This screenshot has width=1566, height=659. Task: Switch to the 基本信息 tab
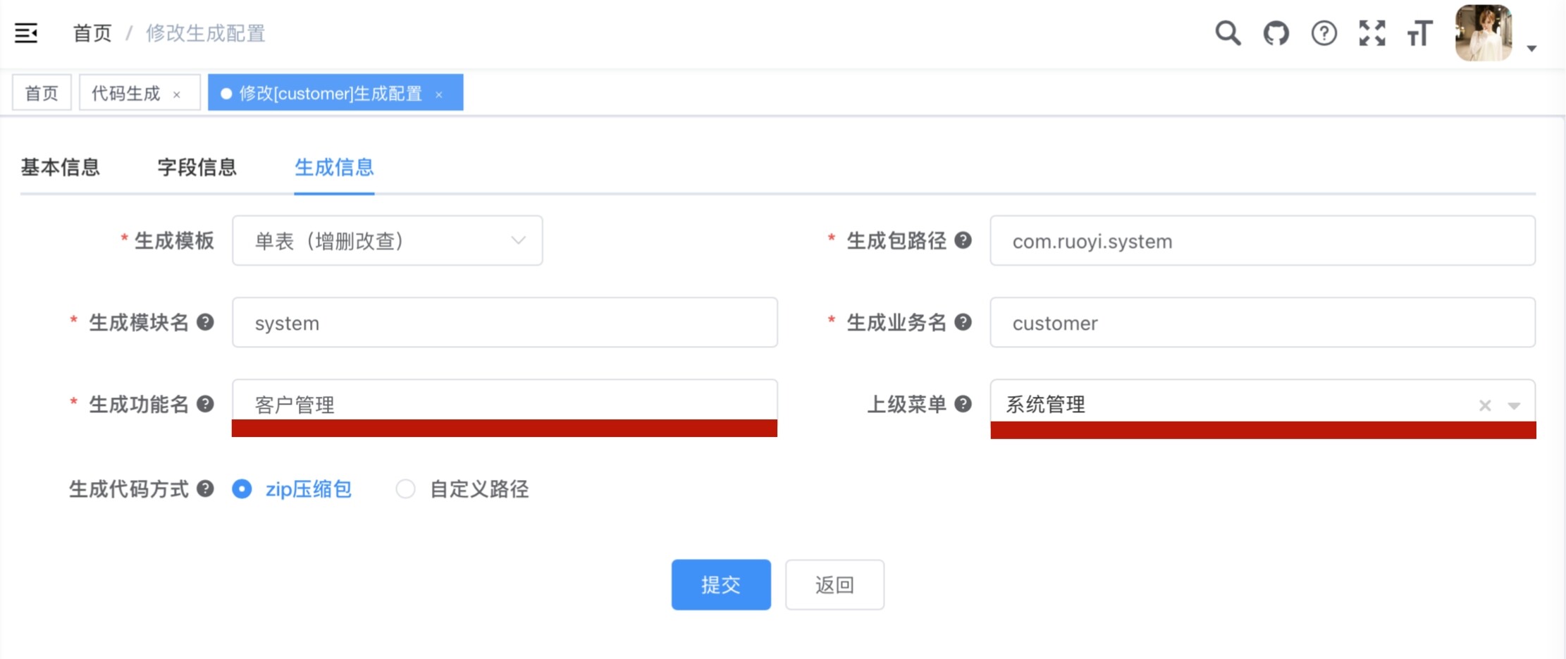(x=61, y=167)
